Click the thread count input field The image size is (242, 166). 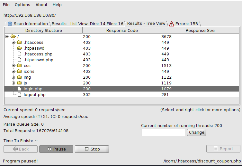click(x=163, y=132)
